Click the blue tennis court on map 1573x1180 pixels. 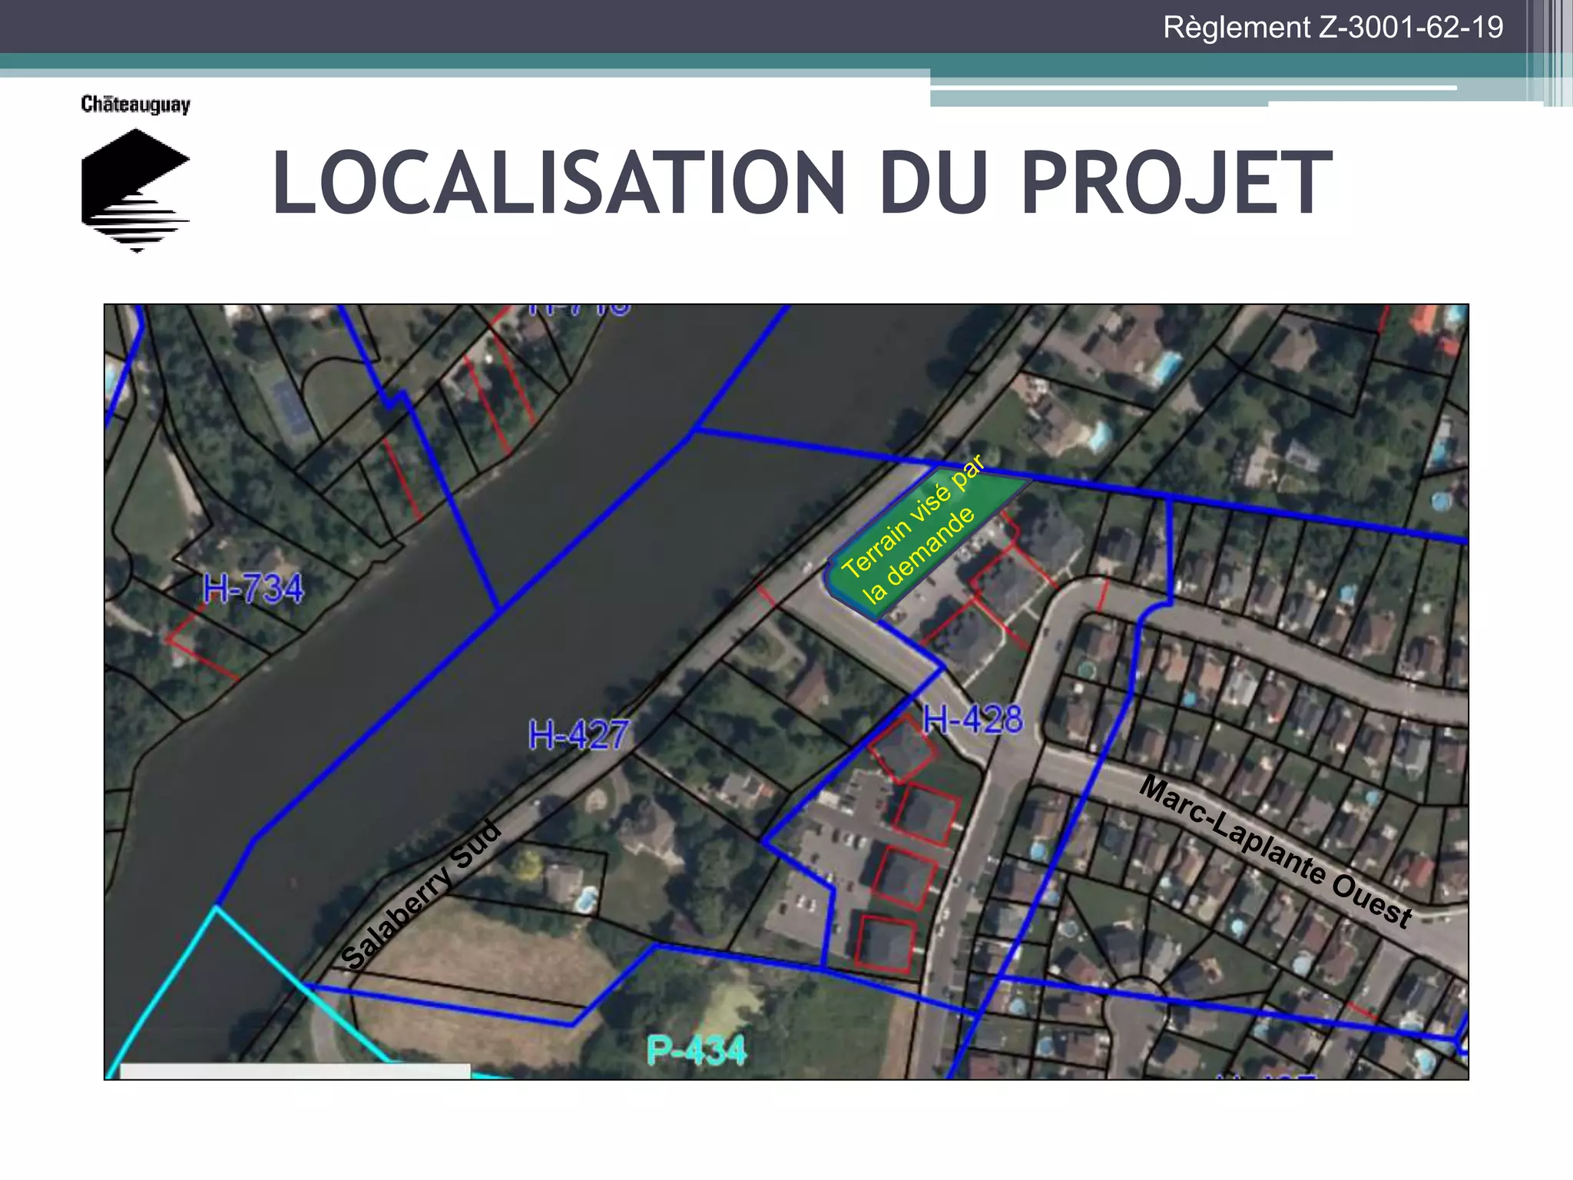[290, 407]
